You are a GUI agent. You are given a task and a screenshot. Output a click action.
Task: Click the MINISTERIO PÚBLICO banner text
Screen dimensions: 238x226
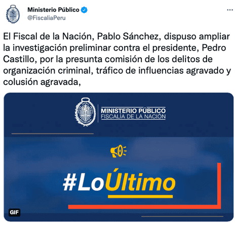point(133,111)
